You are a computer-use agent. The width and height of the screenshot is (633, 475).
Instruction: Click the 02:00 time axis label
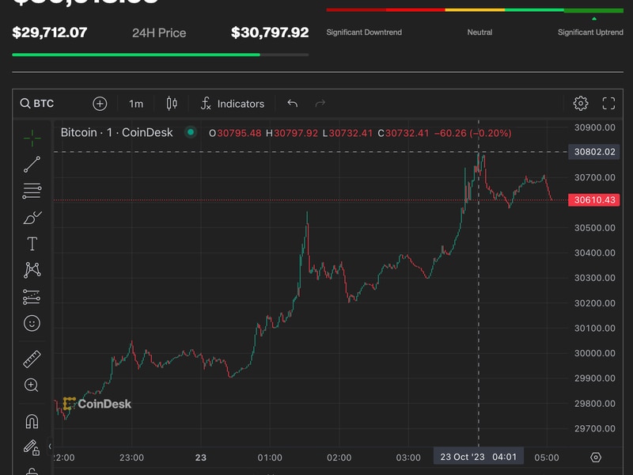click(339, 458)
